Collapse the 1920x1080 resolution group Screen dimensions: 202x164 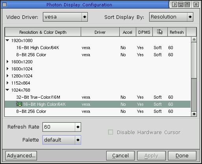7,41
